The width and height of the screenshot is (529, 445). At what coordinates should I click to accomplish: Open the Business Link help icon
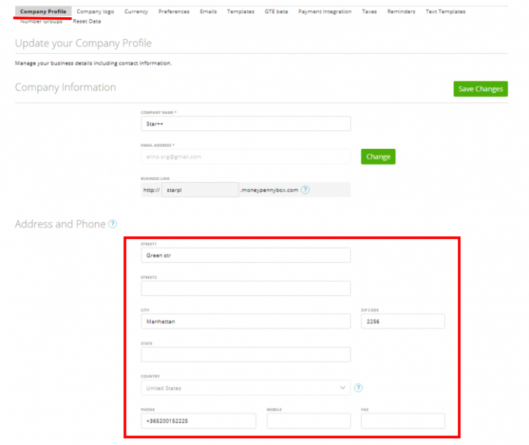305,189
